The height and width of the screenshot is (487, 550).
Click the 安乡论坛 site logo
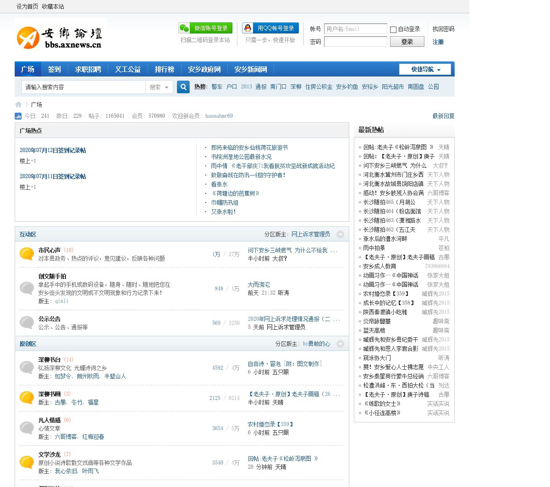pos(60,35)
